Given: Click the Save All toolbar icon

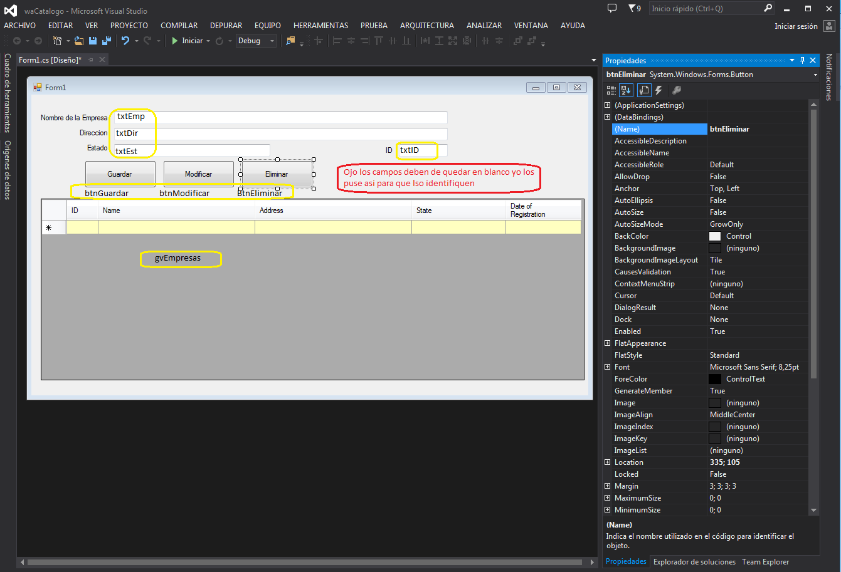Looking at the screenshot, I should coord(105,40).
